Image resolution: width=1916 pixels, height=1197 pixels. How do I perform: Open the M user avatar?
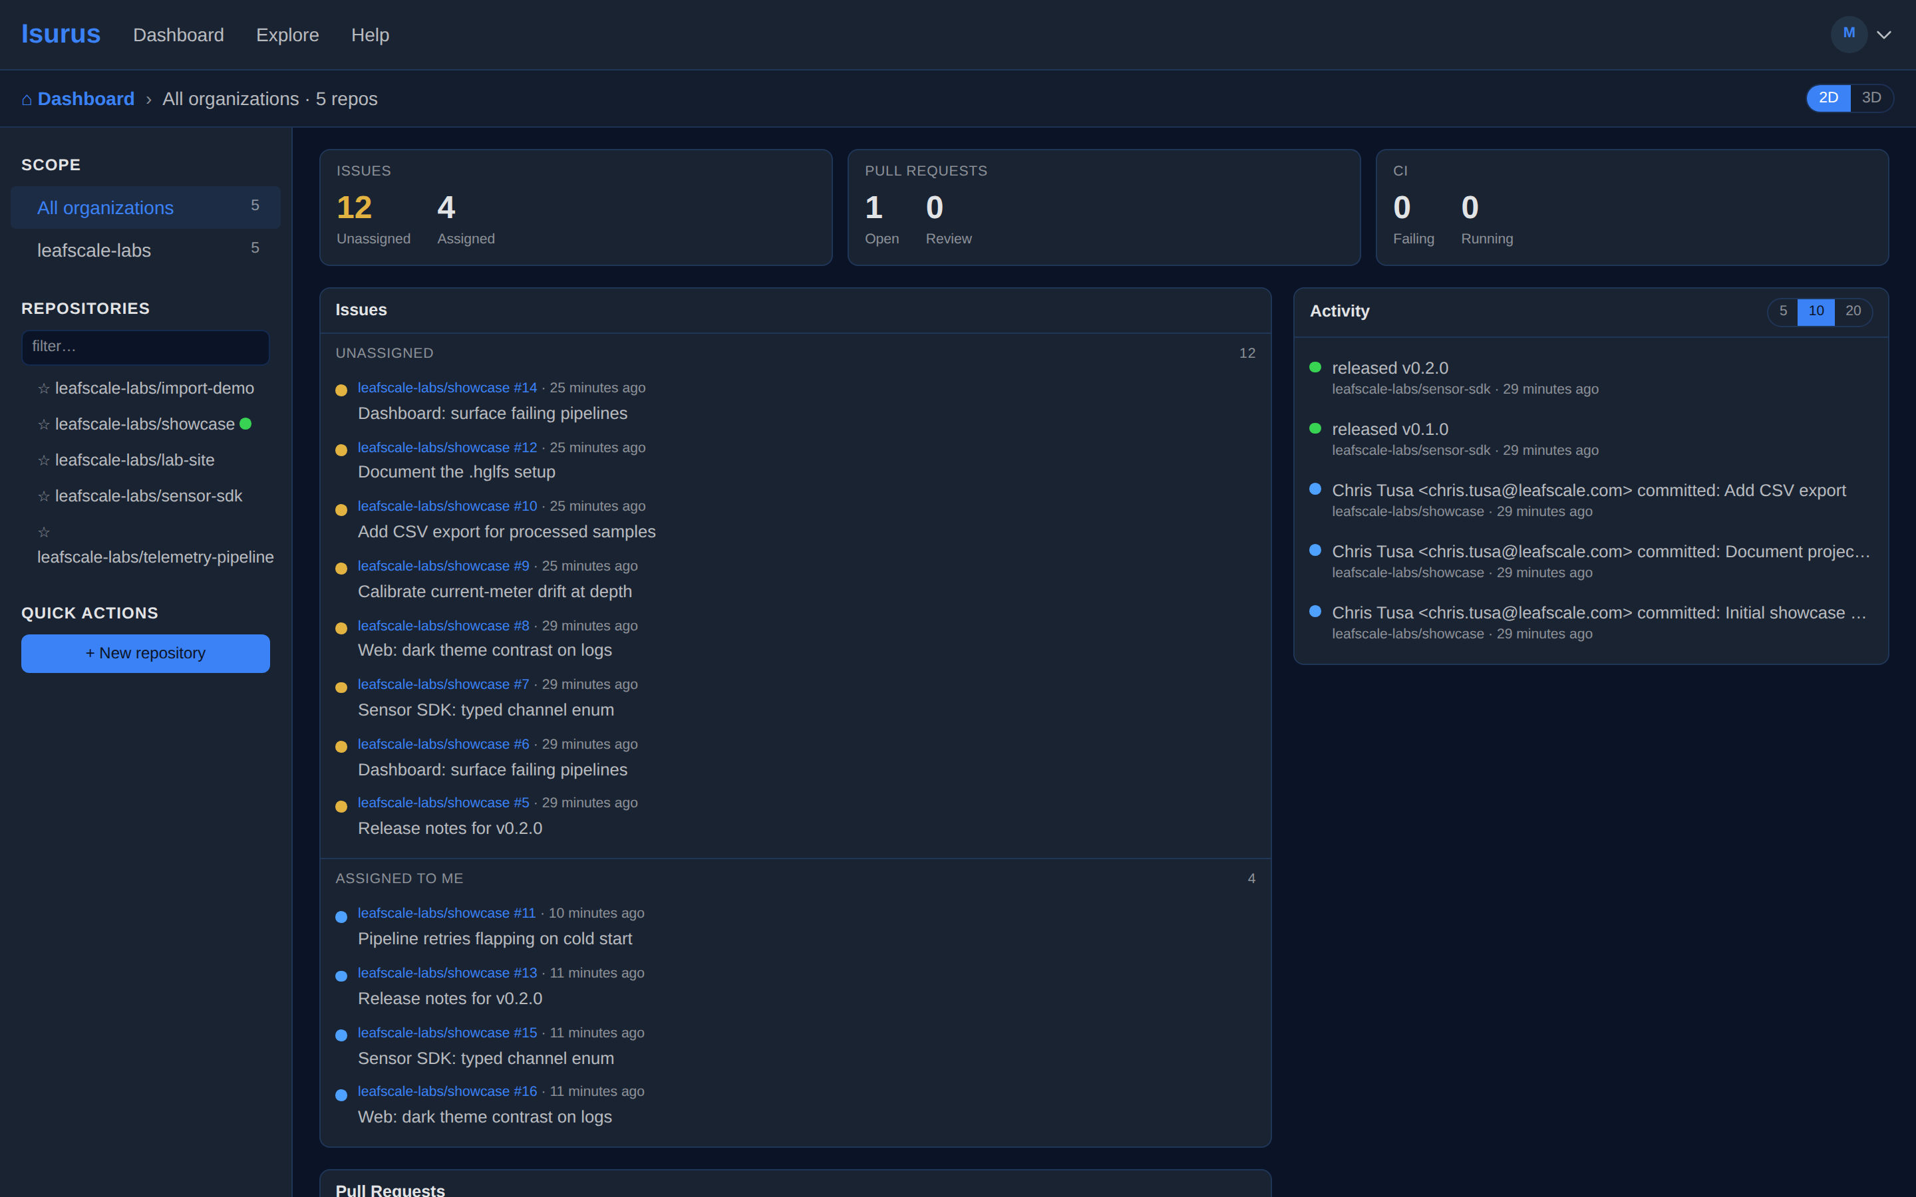tap(1849, 34)
